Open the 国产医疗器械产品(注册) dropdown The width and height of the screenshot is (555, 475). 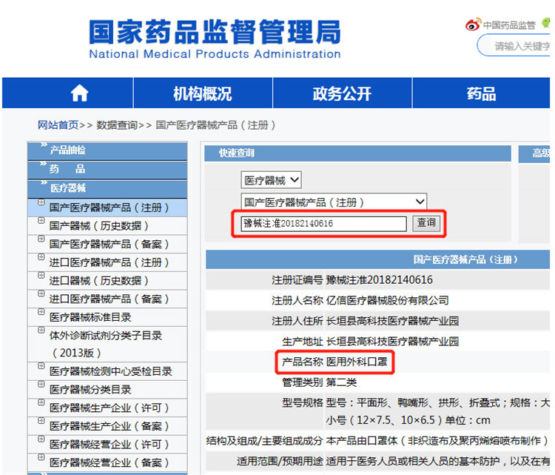coord(334,202)
